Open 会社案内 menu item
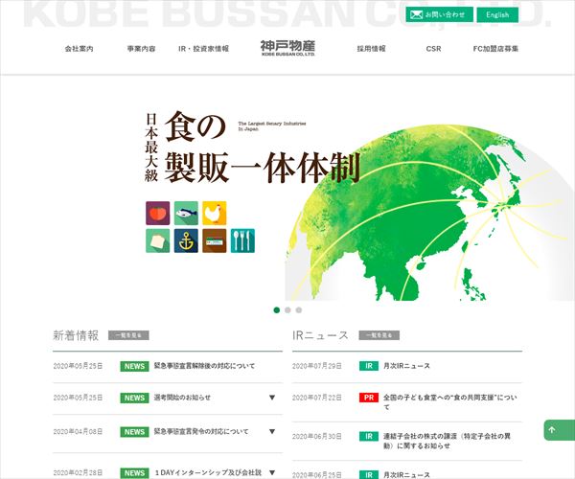 [79, 48]
